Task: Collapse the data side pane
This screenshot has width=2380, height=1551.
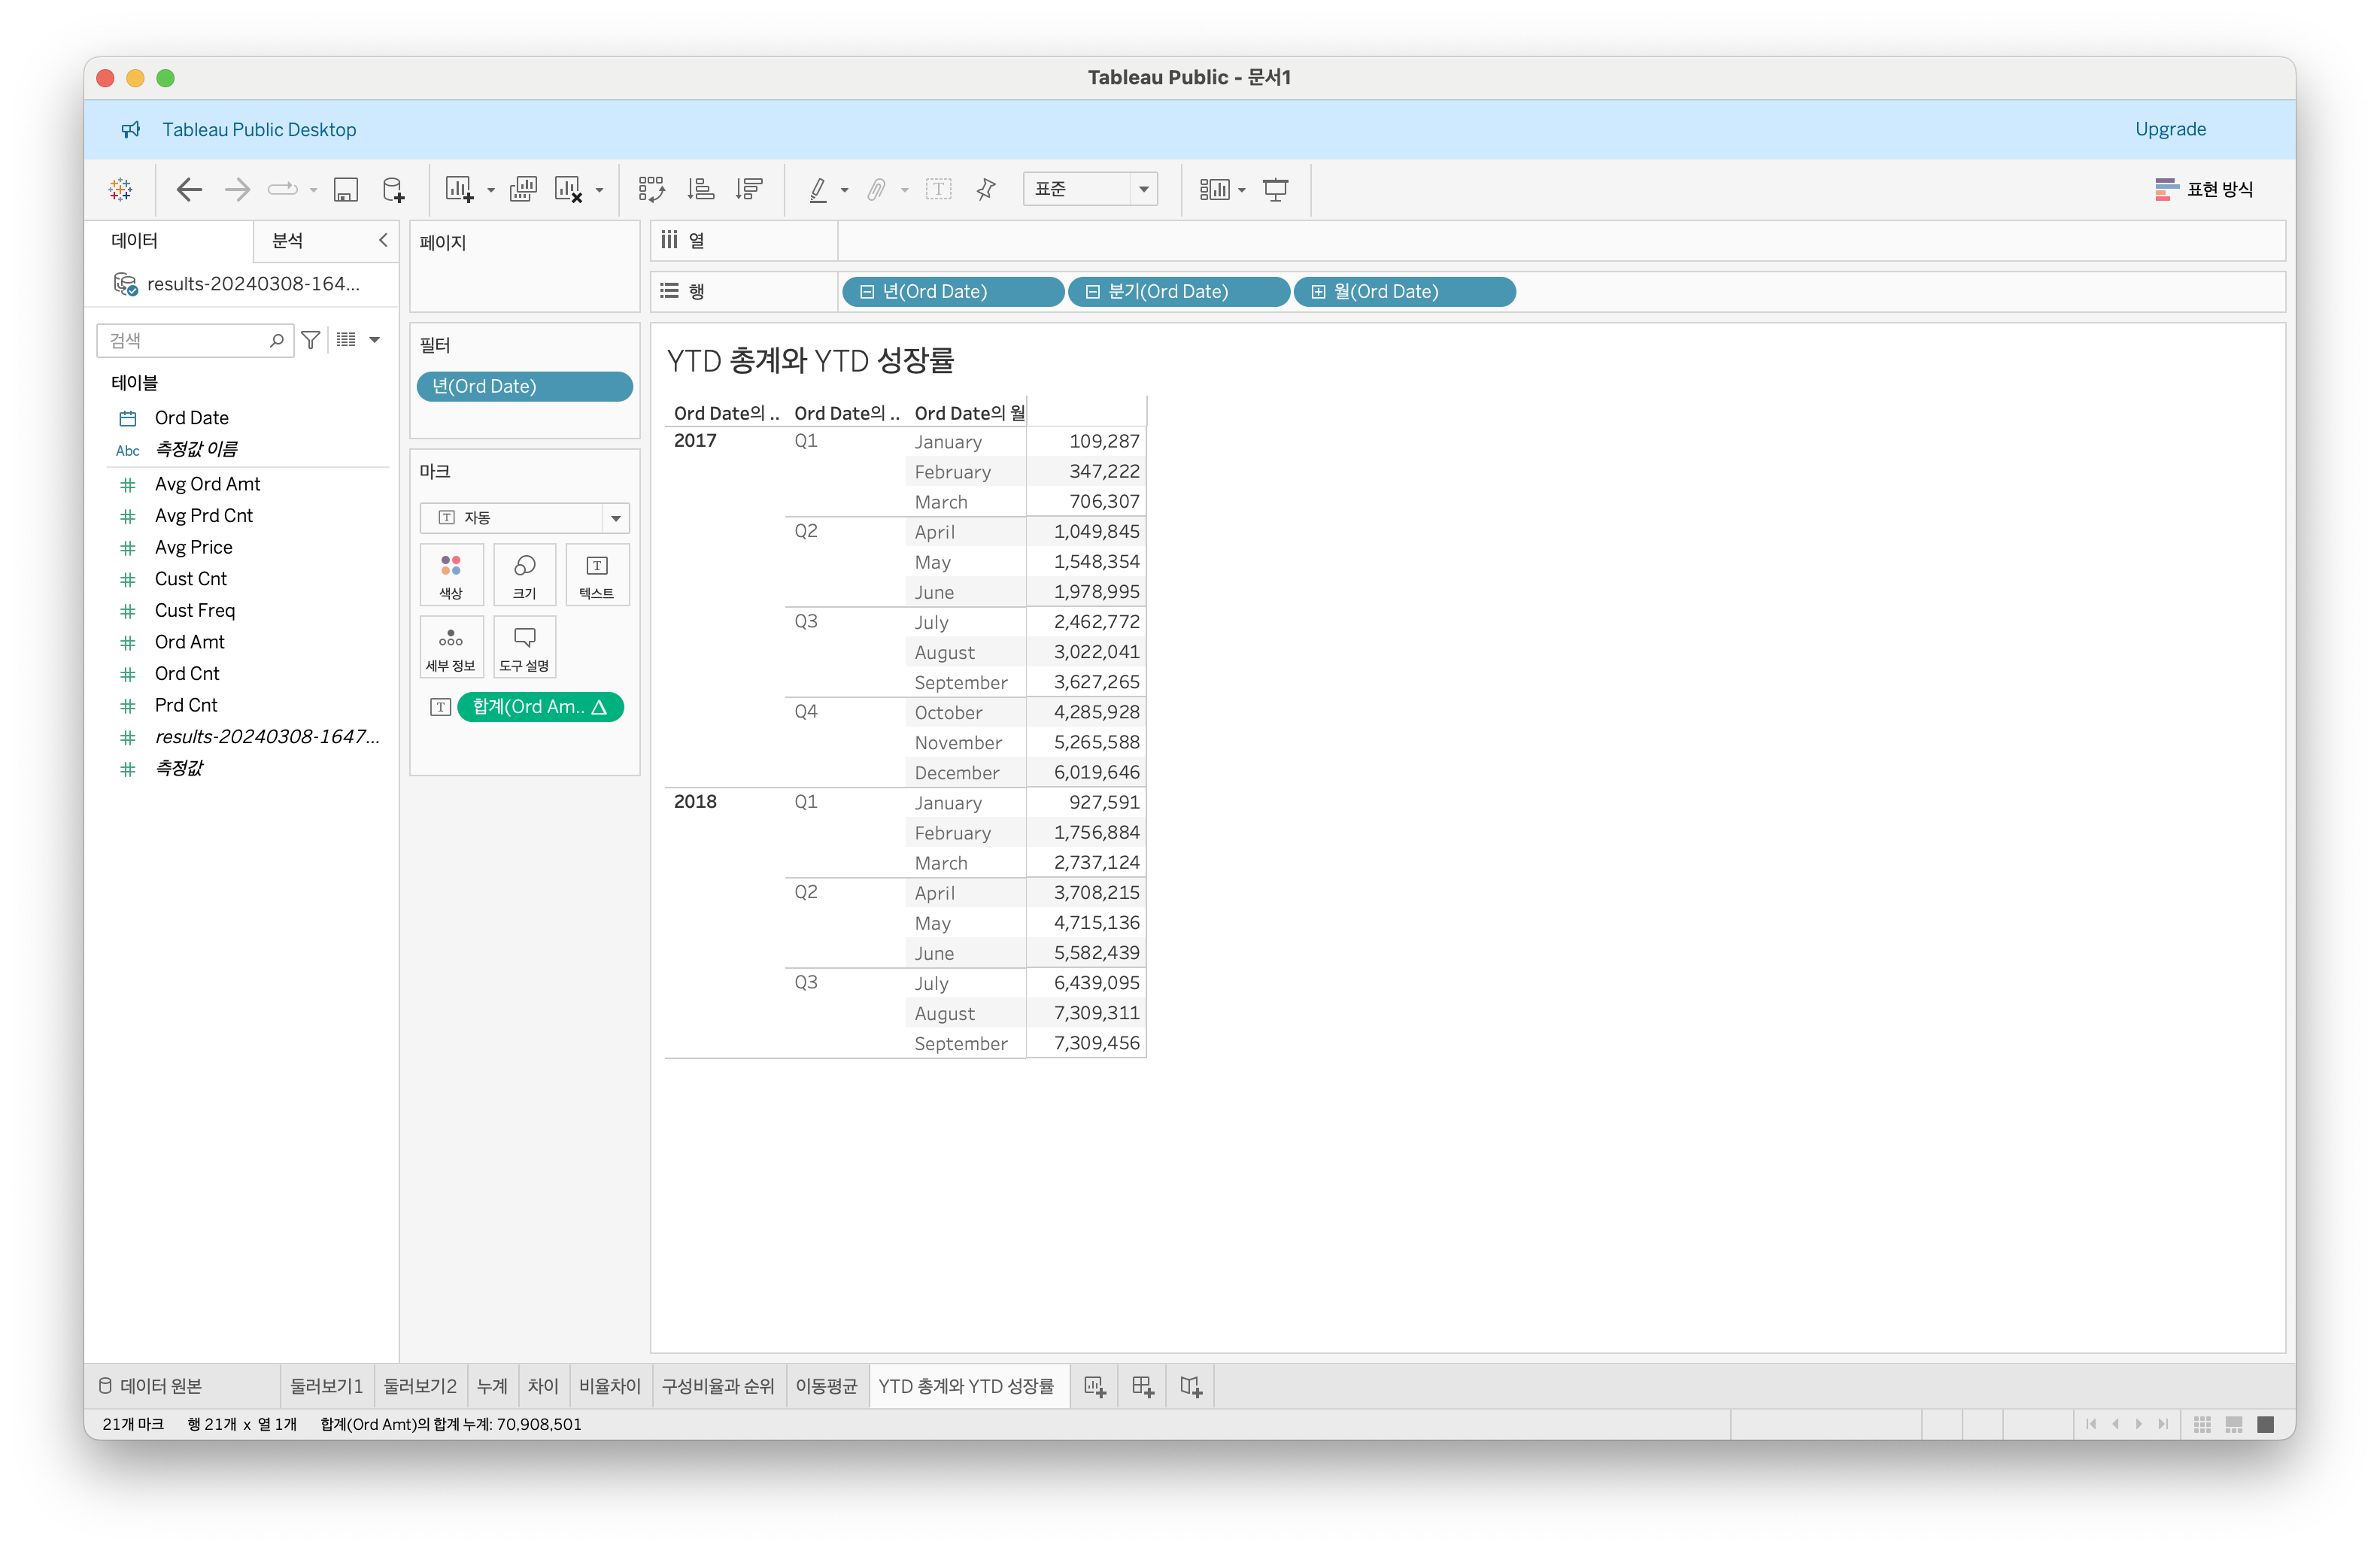Action: [383, 240]
